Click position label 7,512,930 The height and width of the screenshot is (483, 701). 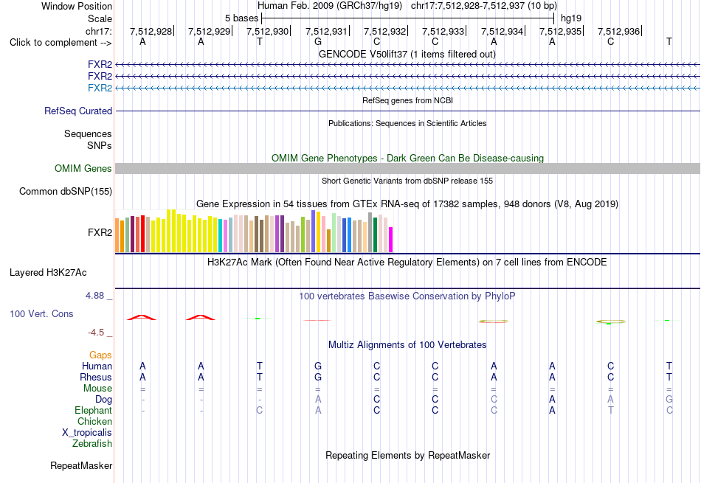pyautogui.click(x=267, y=31)
